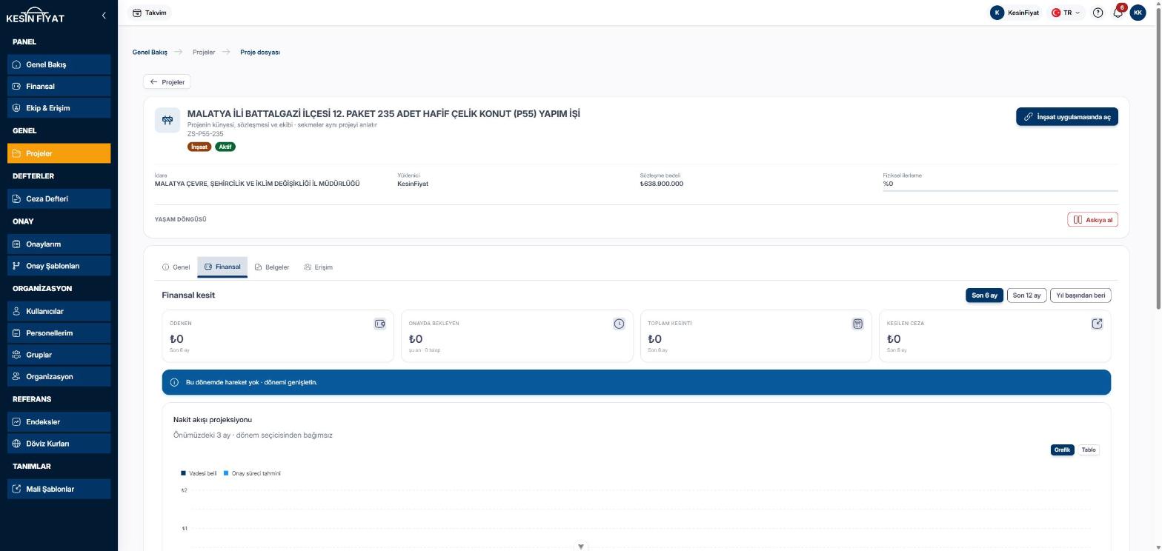Viewport: 1162px width, 551px height.
Task: Click the clock icon on Onayda Bekleyen card
Action: pyautogui.click(x=619, y=324)
